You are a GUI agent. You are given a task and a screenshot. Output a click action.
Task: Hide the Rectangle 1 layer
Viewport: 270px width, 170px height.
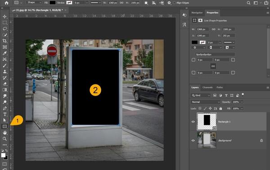pyautogui.click(x=193, y=122)
